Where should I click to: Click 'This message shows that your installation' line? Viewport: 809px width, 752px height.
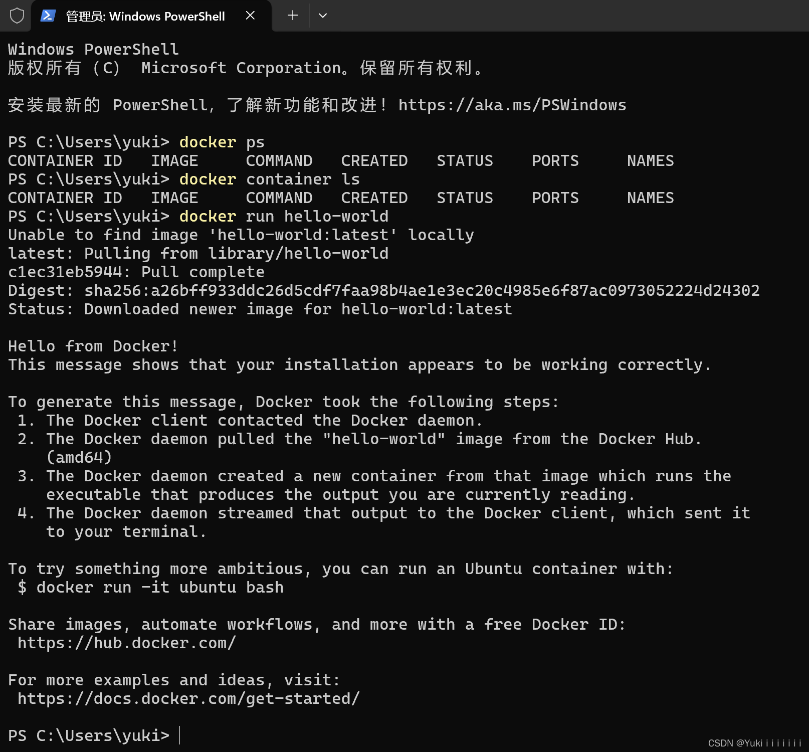click(360, 365)
